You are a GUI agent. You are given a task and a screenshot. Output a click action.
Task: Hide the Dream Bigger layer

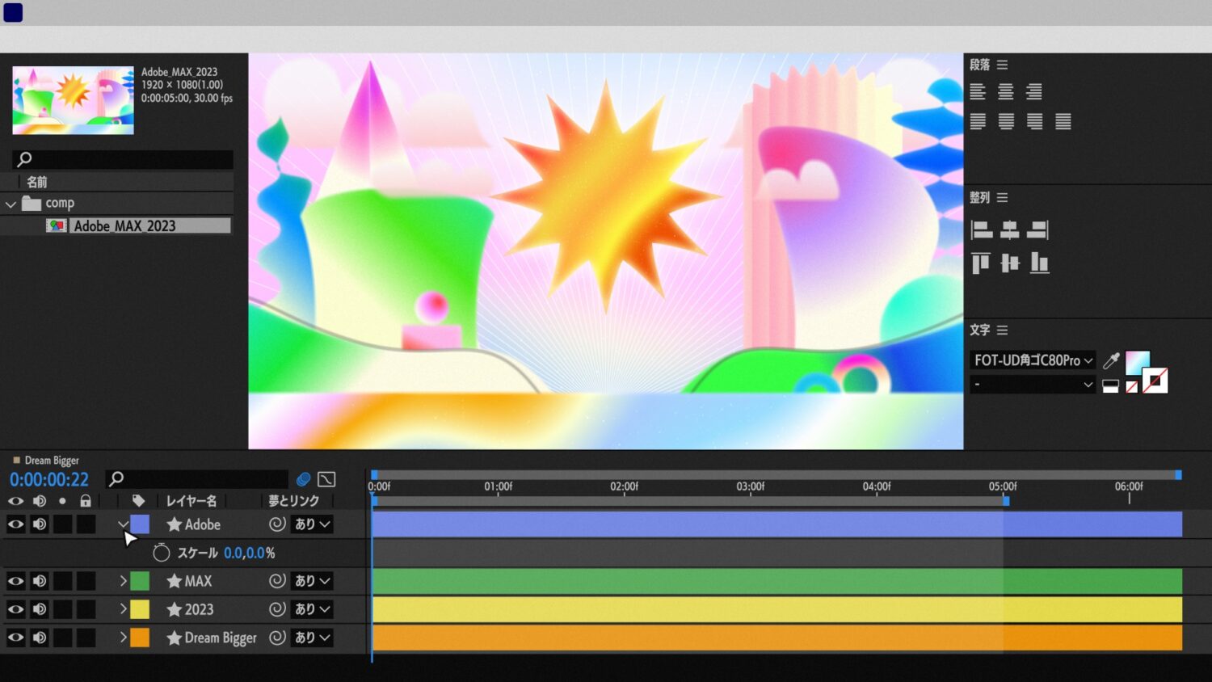(15, 638)
